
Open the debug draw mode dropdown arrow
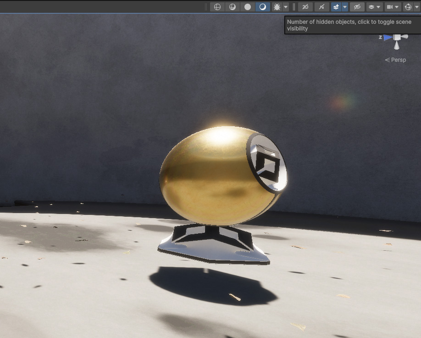coord(286,7)
